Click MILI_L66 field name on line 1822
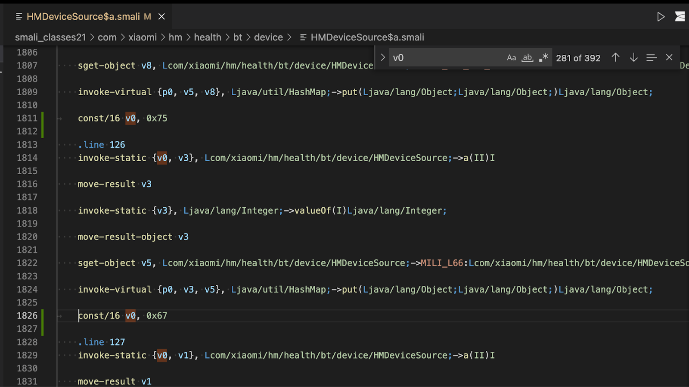The image size is (689, 387). pyautogui.click(x=442, y=263)
